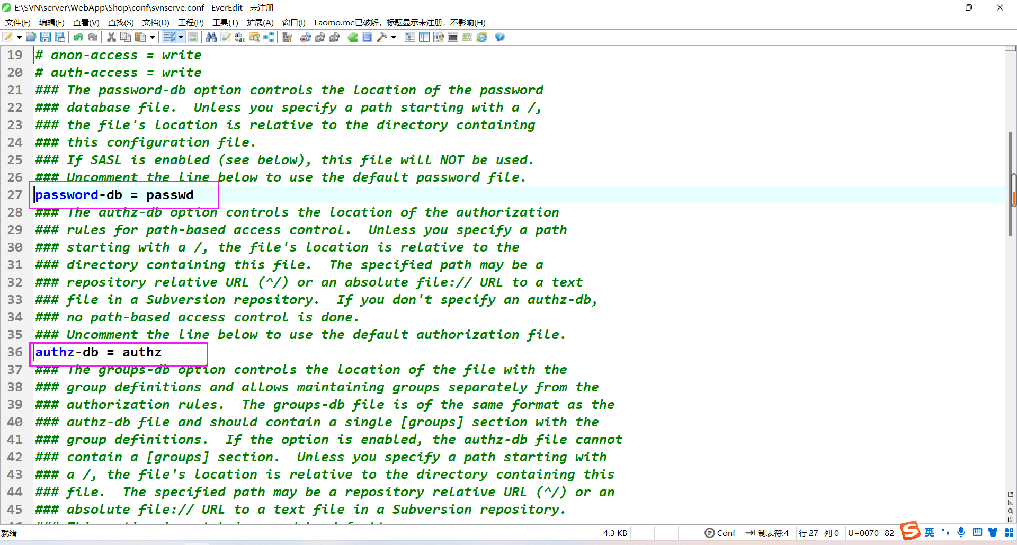Image resolution: width=1017 pixels, height=545 pixels.
Task: Click the 4.3 KB file size indicator
Action: 615,533
